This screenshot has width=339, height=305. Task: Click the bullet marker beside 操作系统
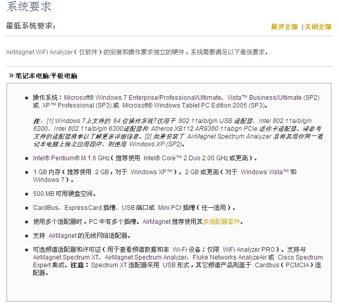[x=27, y=98]
